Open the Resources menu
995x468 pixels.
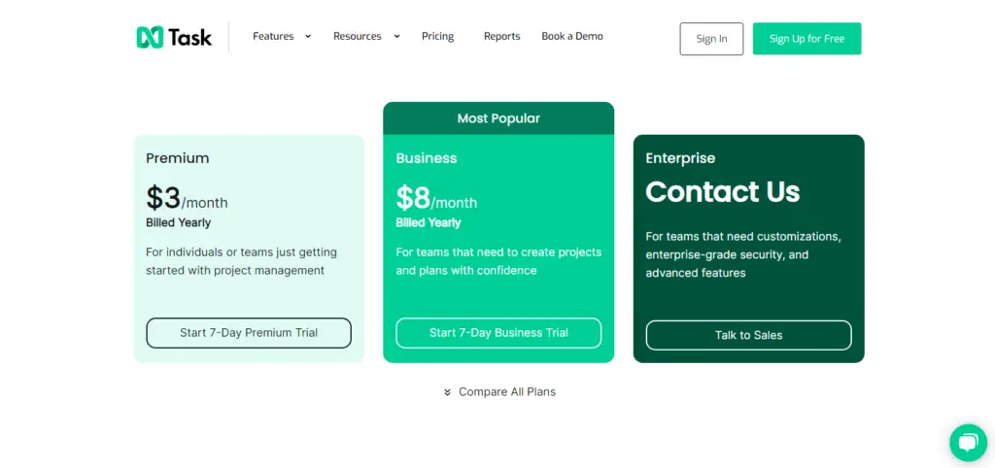click(358, 36)
